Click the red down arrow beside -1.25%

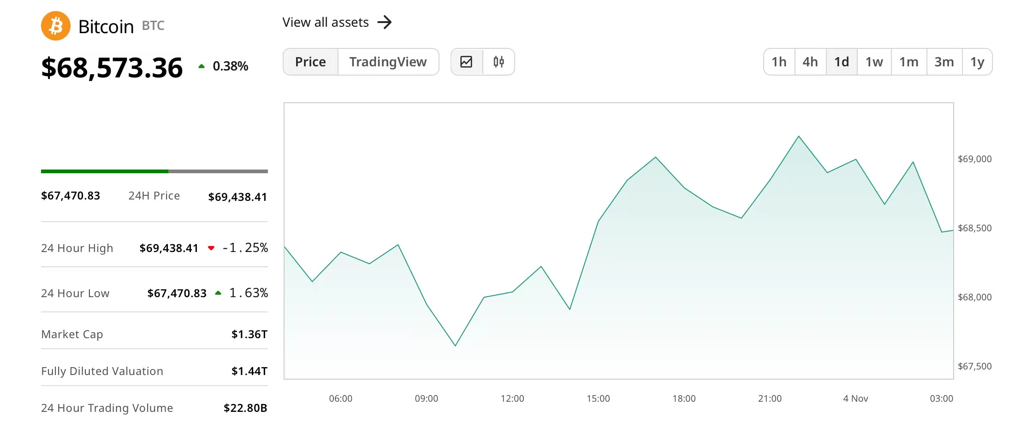[x=211, y=248]
